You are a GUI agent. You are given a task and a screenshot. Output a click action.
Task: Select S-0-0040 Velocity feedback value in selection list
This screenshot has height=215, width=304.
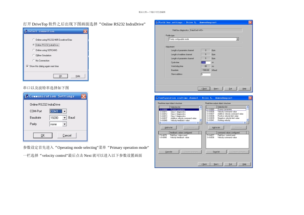coord(179,120)
